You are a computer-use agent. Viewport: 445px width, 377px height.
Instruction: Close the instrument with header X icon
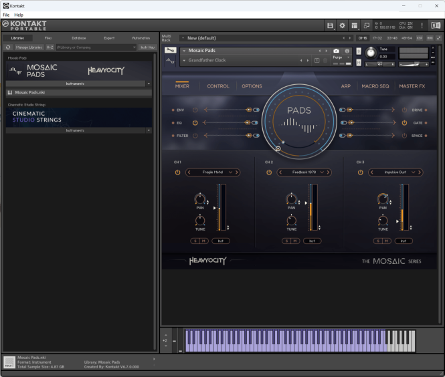pos(433,47)
